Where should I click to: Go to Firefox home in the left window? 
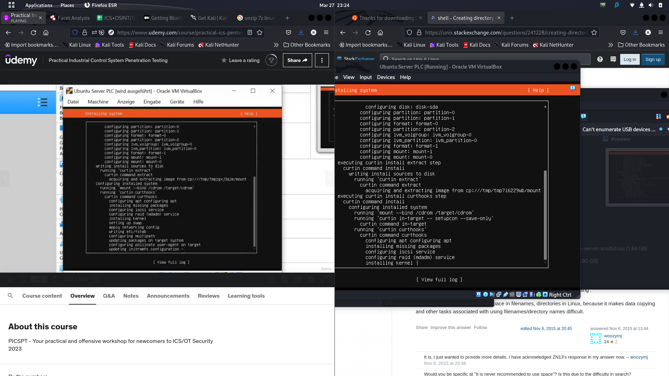click(x=46, y=32)
